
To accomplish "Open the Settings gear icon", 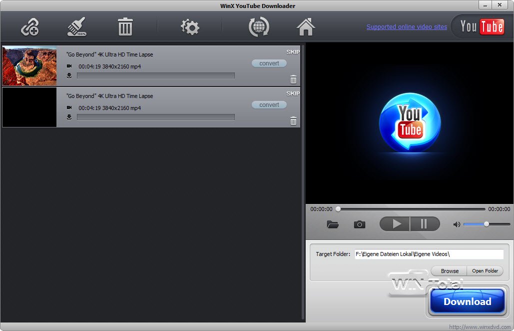I will pos(190,27).
